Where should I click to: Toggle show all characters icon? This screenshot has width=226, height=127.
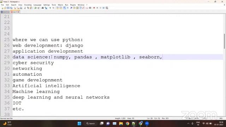pyautogui.click(x=68, y=8)
